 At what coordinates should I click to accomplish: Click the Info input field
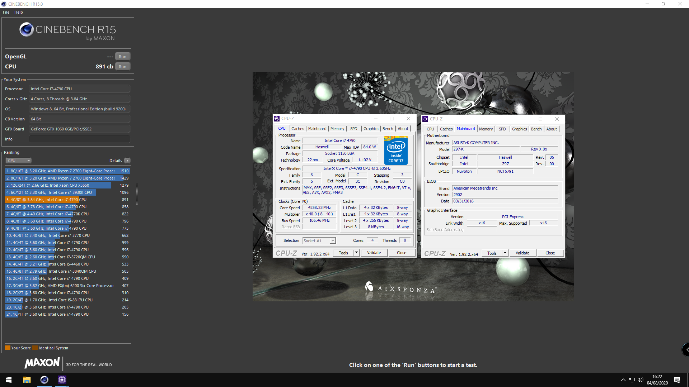[x=80, y=139]
